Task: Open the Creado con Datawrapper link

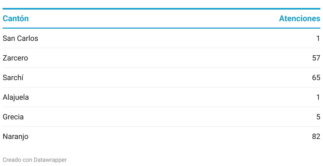Action: 35,160
